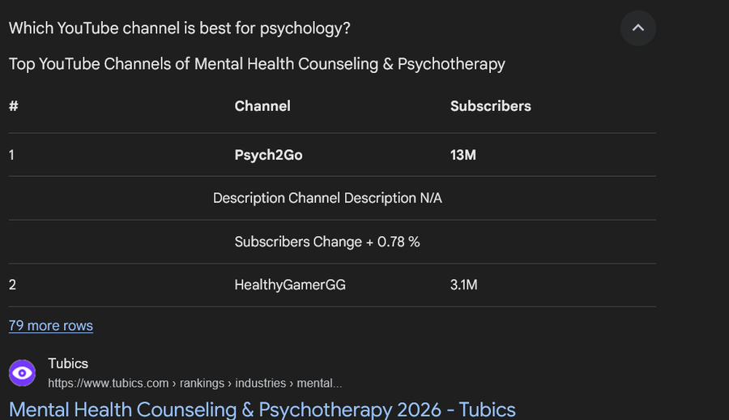
Task: Click rank number 1 in the table
Action: click(x=11, y=155)
